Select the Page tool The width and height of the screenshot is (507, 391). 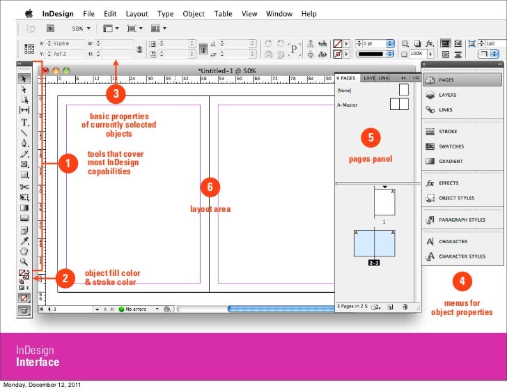tap(24, 100)
